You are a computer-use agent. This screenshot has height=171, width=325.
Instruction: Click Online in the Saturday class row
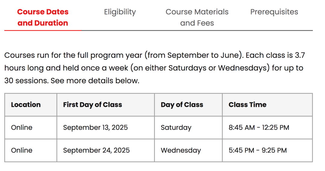click(x=22, y=127)
